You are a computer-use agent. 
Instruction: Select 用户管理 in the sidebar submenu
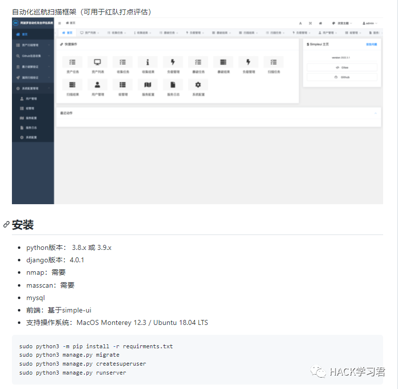(x=33, y=98)
